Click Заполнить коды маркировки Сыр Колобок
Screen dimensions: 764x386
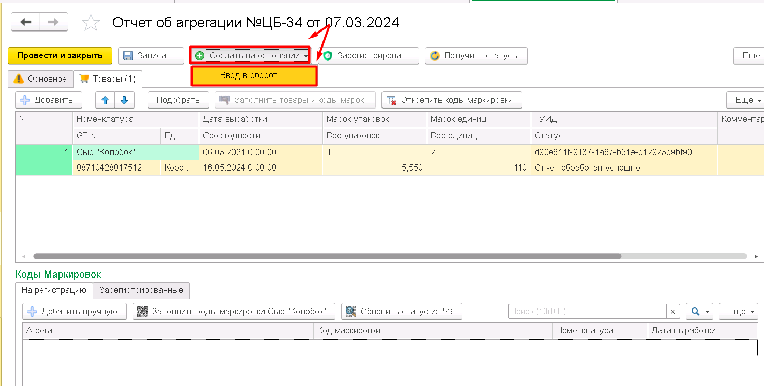(233, 311)
